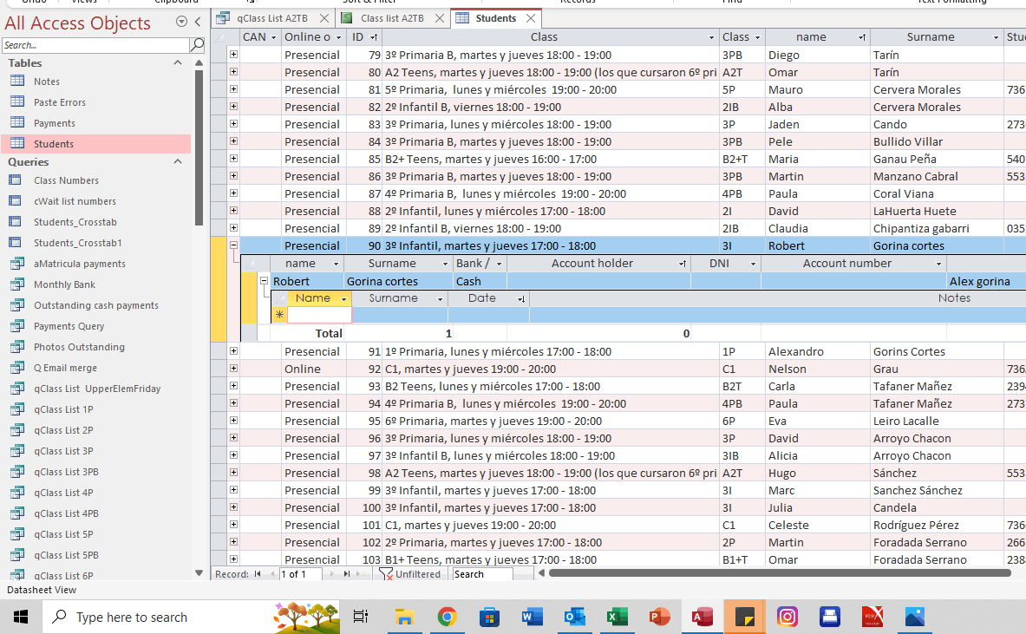Click the record Search box
Image resolution: width=1026 pixels, height=634 pixels.
483,574
